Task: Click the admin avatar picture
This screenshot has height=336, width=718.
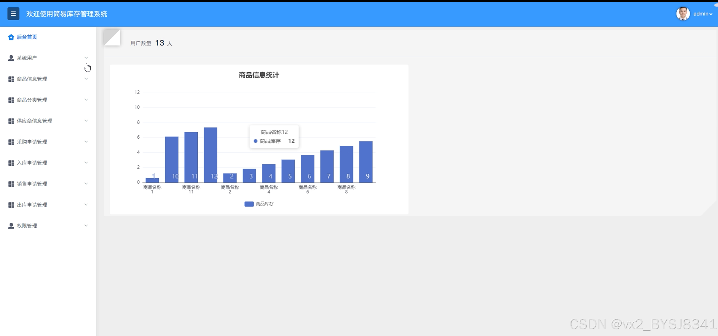Action: click(683, 14)
